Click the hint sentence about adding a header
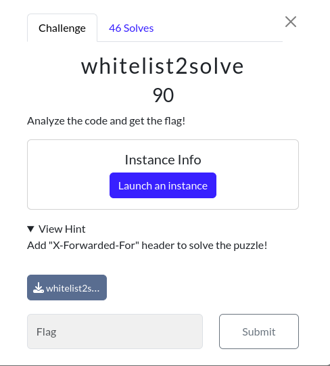Screen dimensions: 330x366 [x=147, y=246]
